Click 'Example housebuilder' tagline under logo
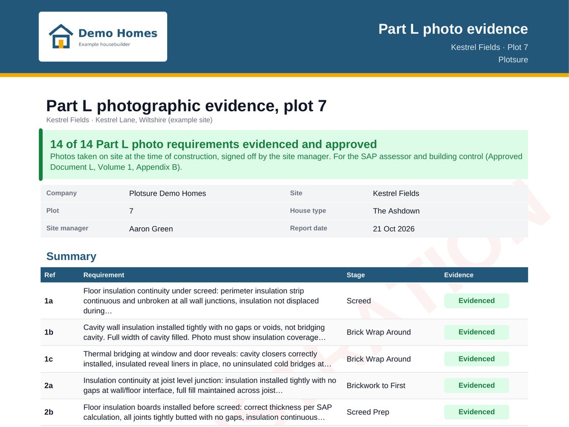This screenshot has height=427, width=569. pyautogui.click(x=104, y=44)
